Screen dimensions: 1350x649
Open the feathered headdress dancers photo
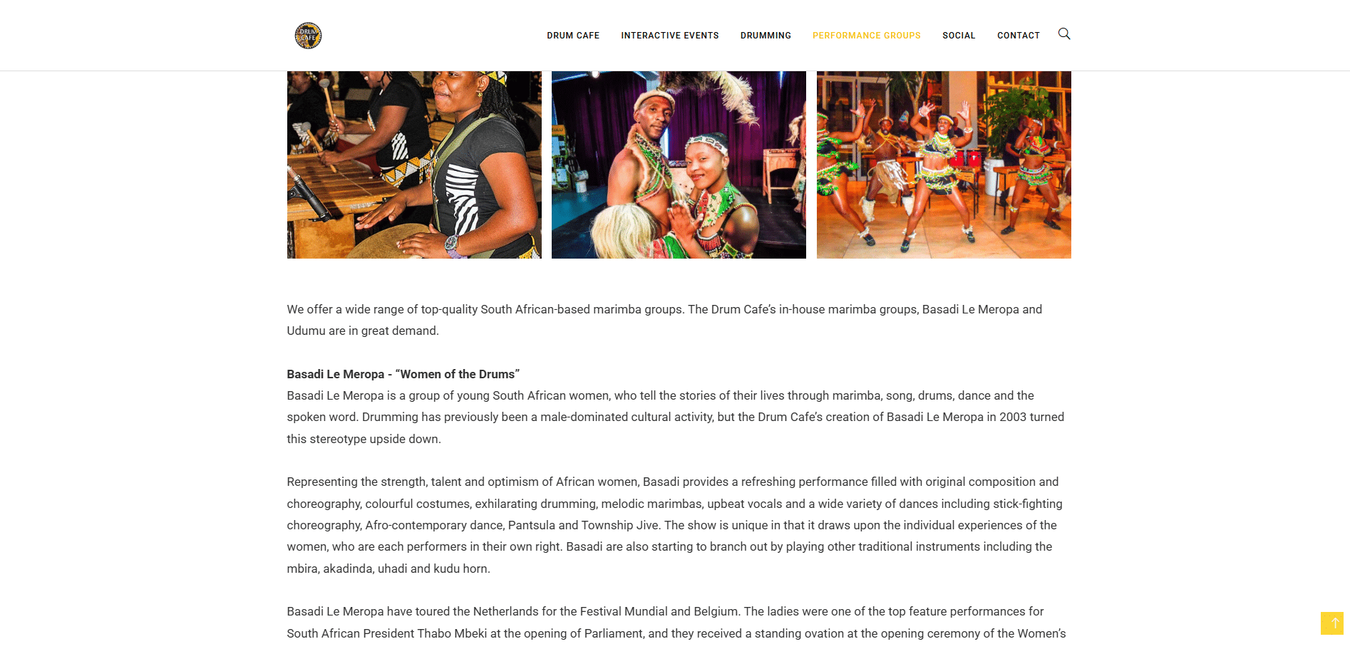tap(679, 165)
